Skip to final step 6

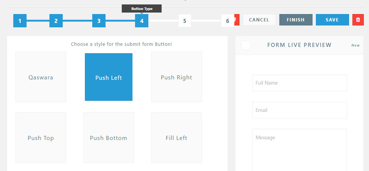227,21
